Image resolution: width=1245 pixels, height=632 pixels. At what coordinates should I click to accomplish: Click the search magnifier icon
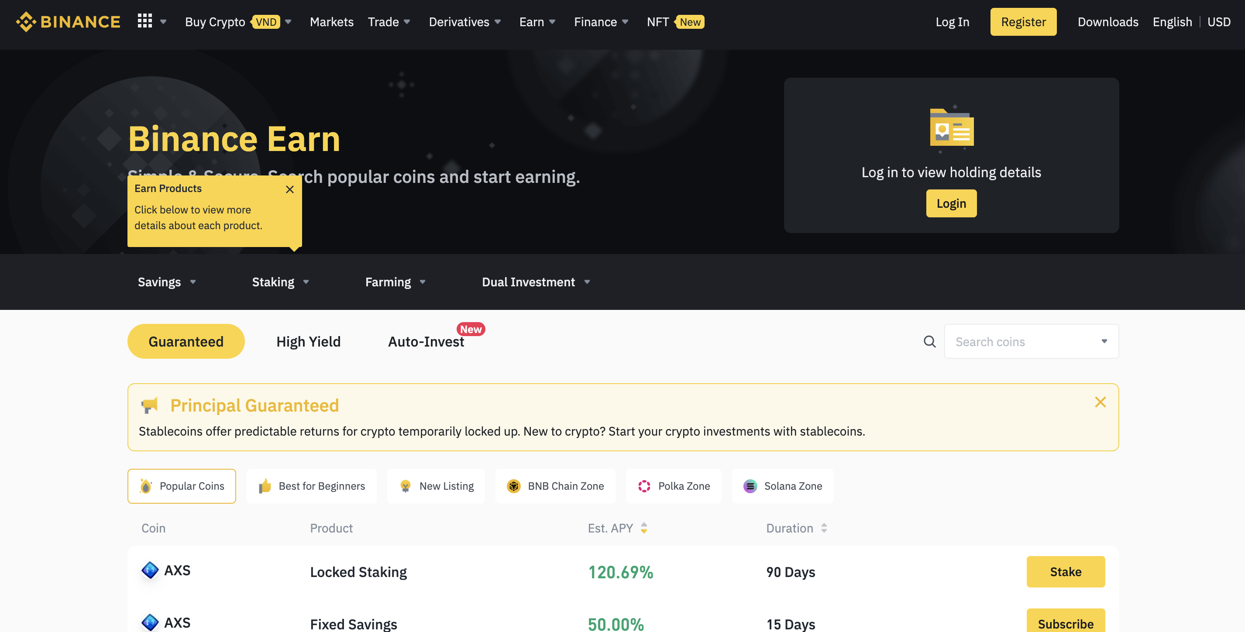tap(929, 342)
